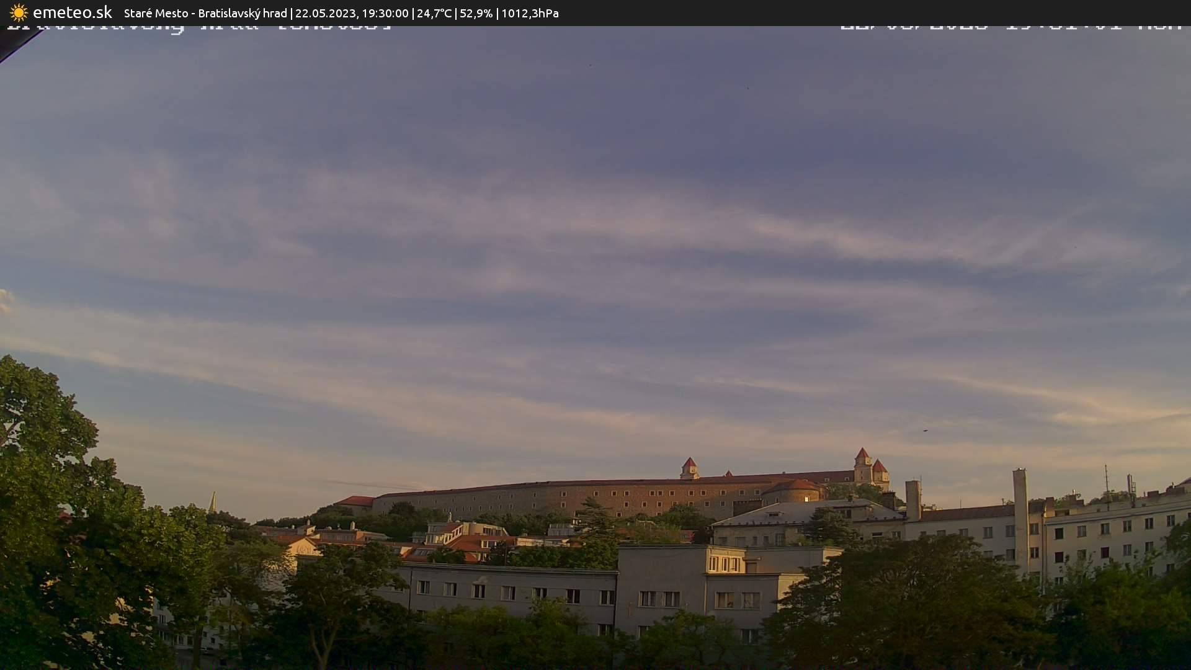
Task: Click the emeteo.sk site name
Action: (72, 13)
